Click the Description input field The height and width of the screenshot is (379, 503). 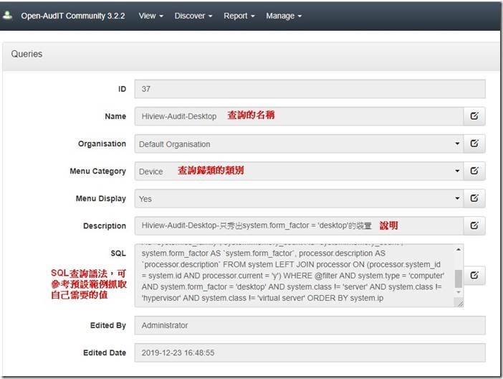[x=299, y=225]
